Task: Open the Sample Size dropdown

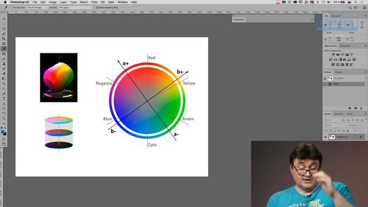Action: click(37, 7)
